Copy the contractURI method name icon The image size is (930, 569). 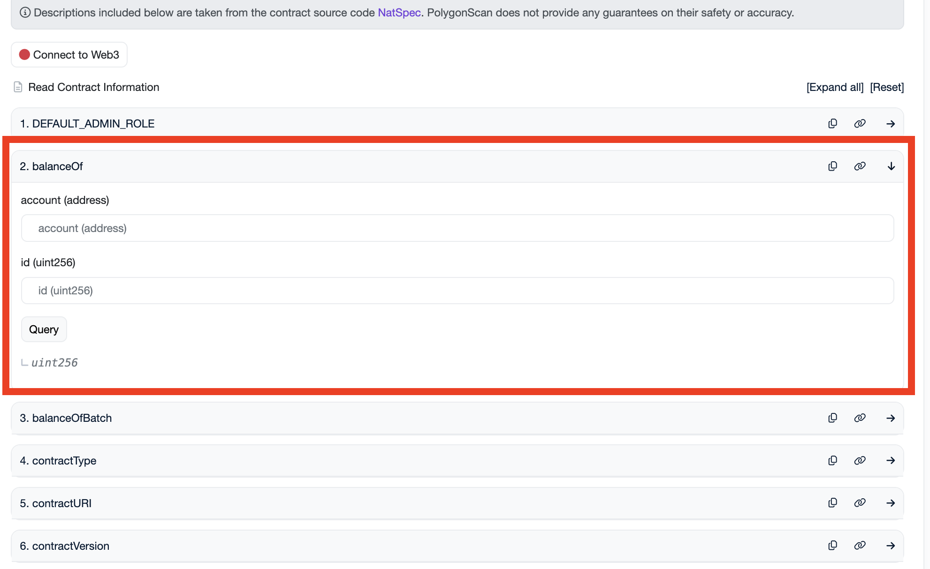coord(832,502)
